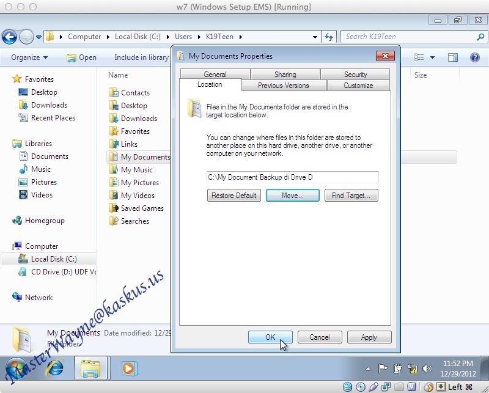
Task: Open the Pictures library in the sidebar
Action: (x=44, y=182)
